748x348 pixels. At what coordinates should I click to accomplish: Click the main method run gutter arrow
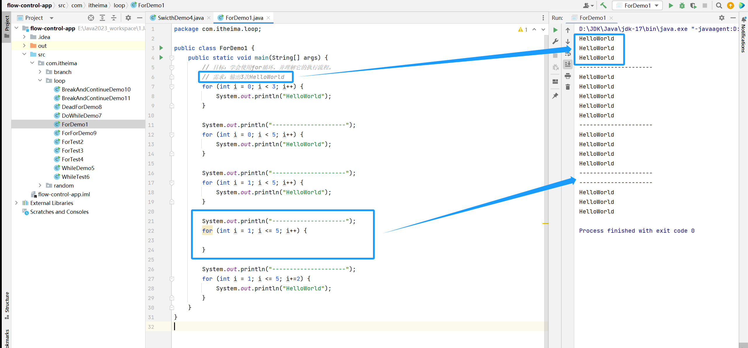[x=161, y=58]
